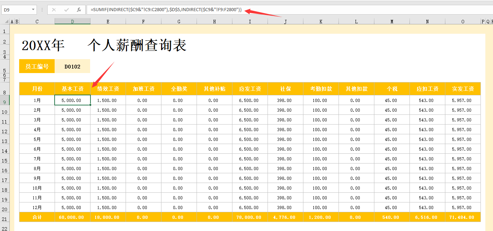Select column C header

click(x=37, y=22)
